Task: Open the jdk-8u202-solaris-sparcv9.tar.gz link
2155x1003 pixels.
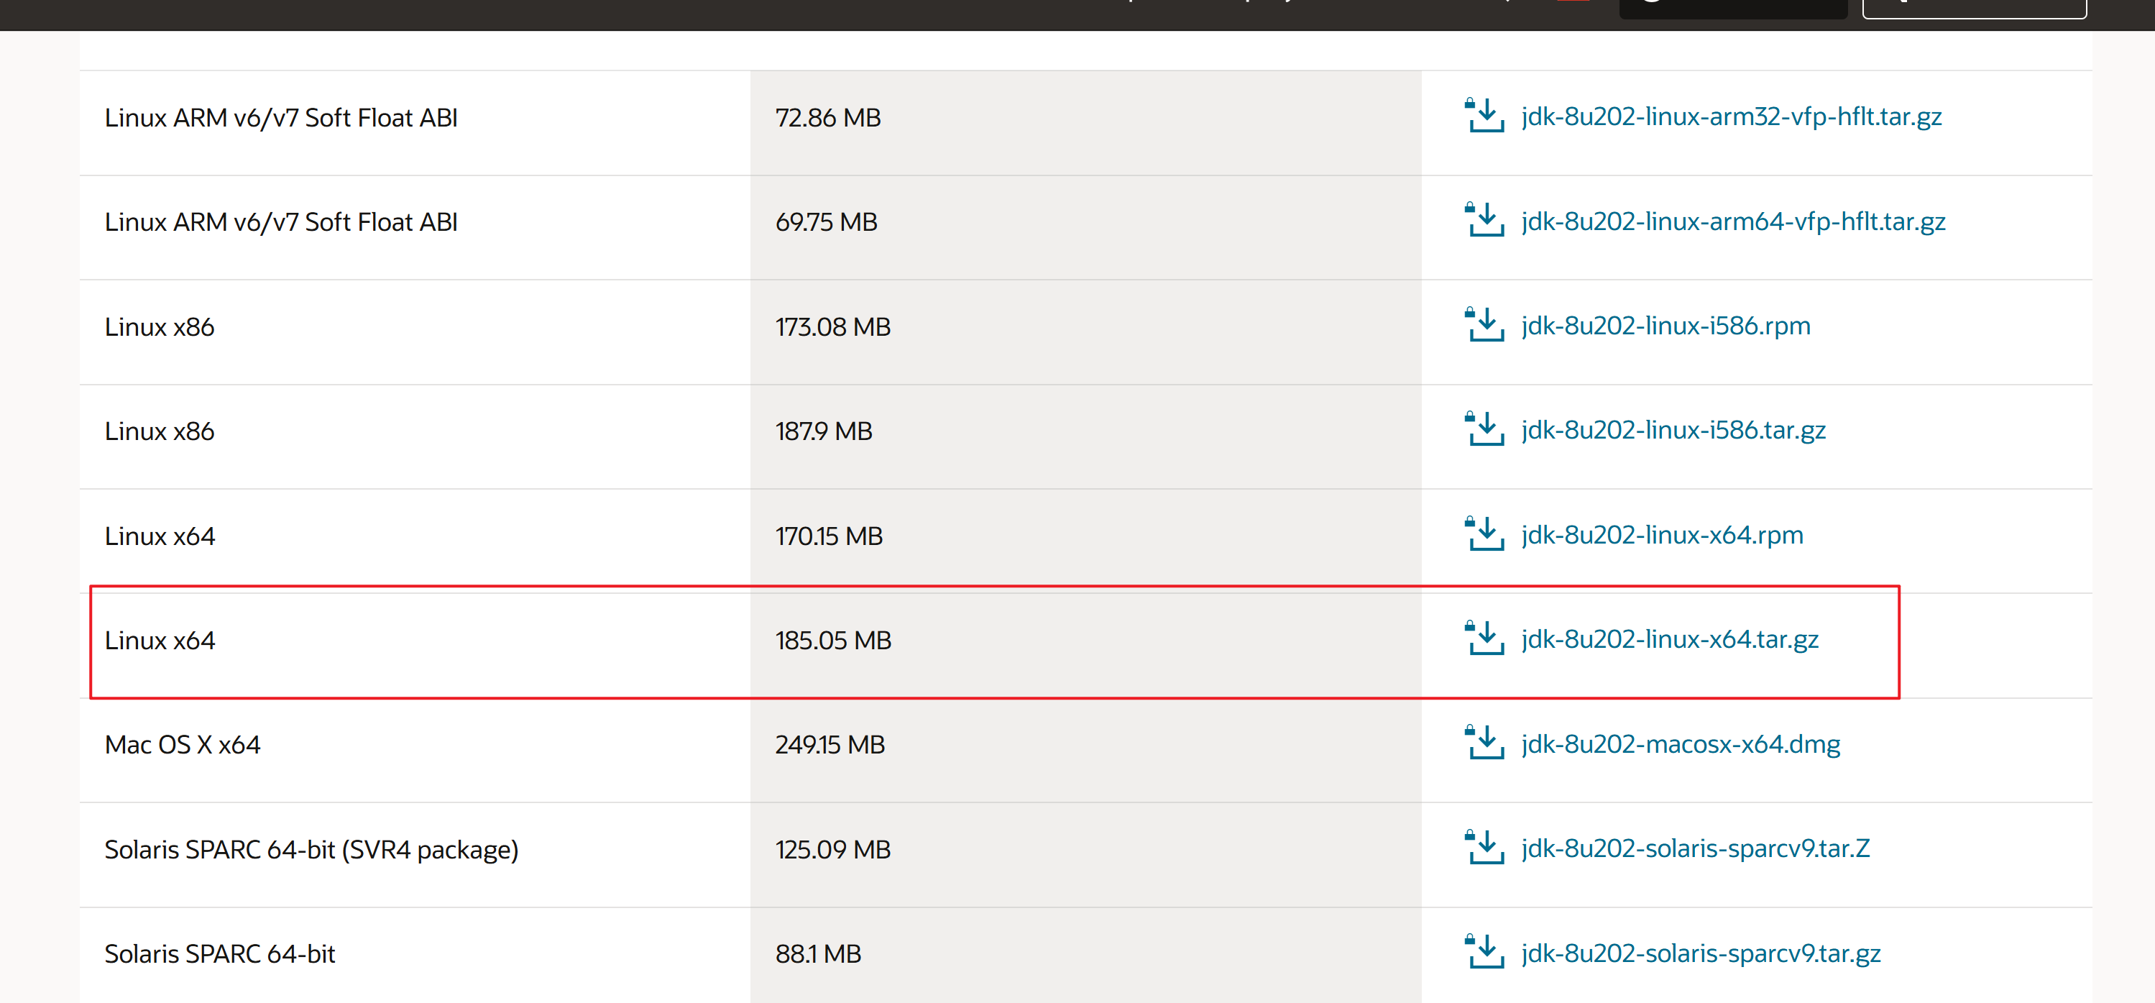Action: (1700, 953)
